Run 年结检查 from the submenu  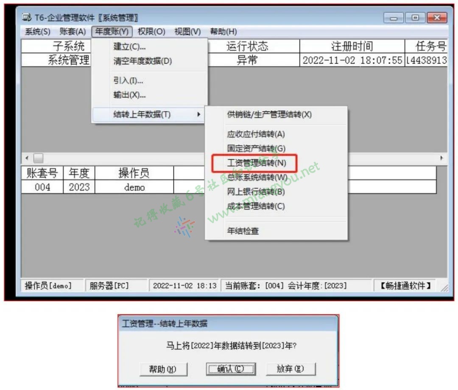click(243, 231)
